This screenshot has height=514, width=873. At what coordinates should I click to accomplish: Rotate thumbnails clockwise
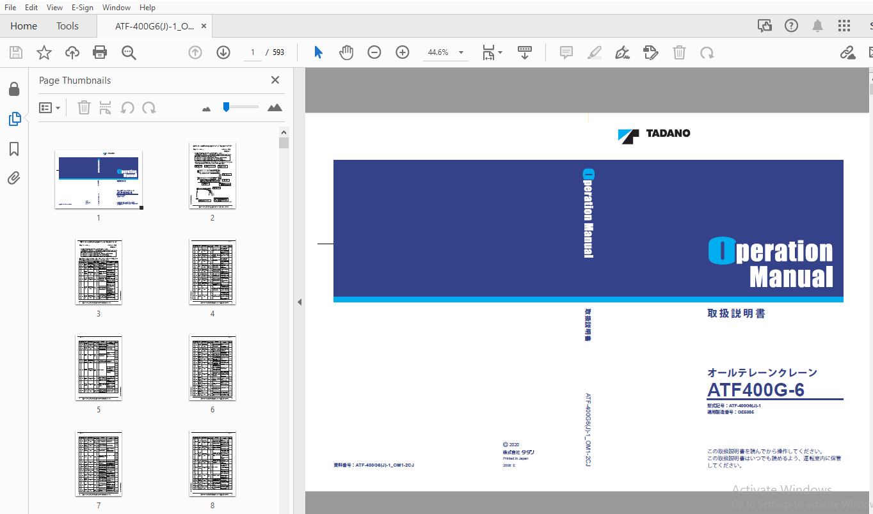tap(149, 107)
